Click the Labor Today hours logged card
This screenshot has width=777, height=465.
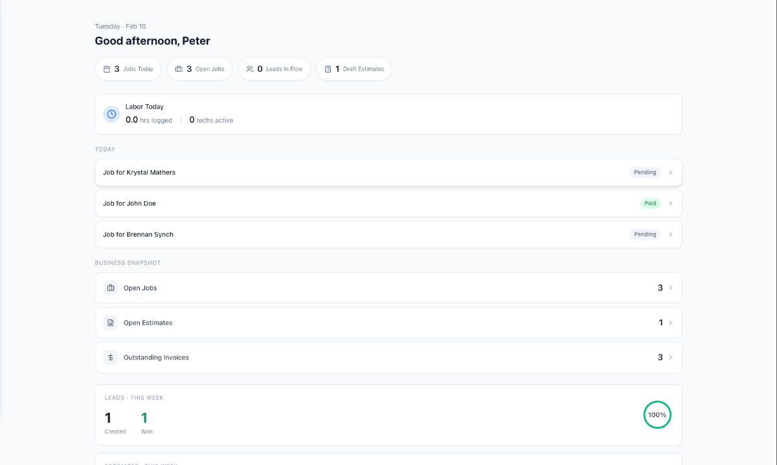[x=388, y=114]
